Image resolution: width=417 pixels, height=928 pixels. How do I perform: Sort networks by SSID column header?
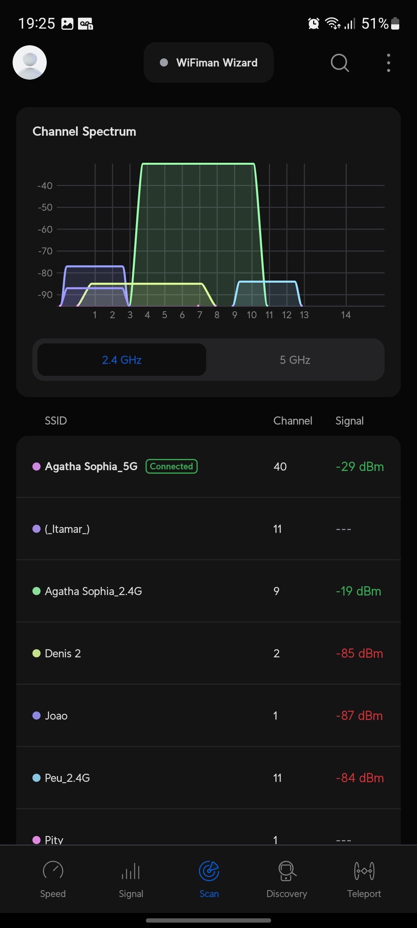click(56, 421)
